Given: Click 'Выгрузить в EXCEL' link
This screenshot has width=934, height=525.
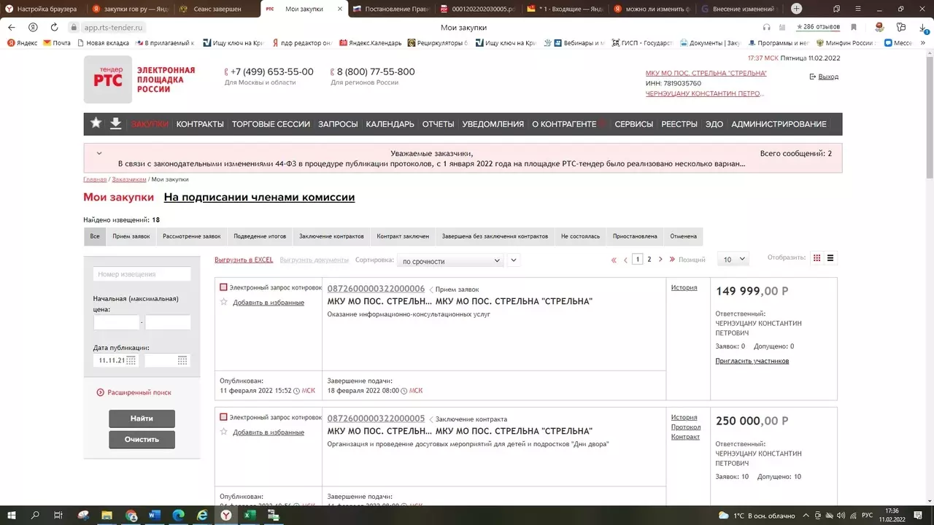Looking at the screenshot, I should (x=244, y=260).
